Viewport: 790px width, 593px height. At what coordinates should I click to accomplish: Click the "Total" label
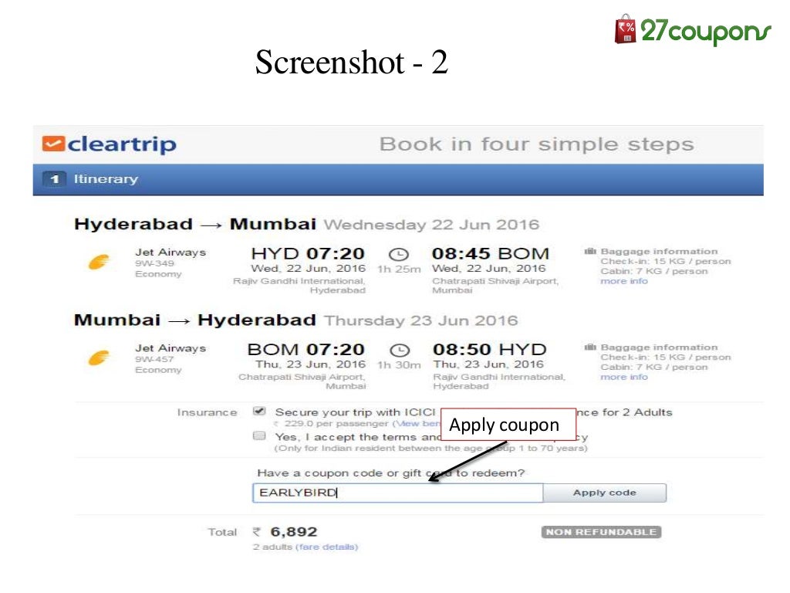pos(222,532)
